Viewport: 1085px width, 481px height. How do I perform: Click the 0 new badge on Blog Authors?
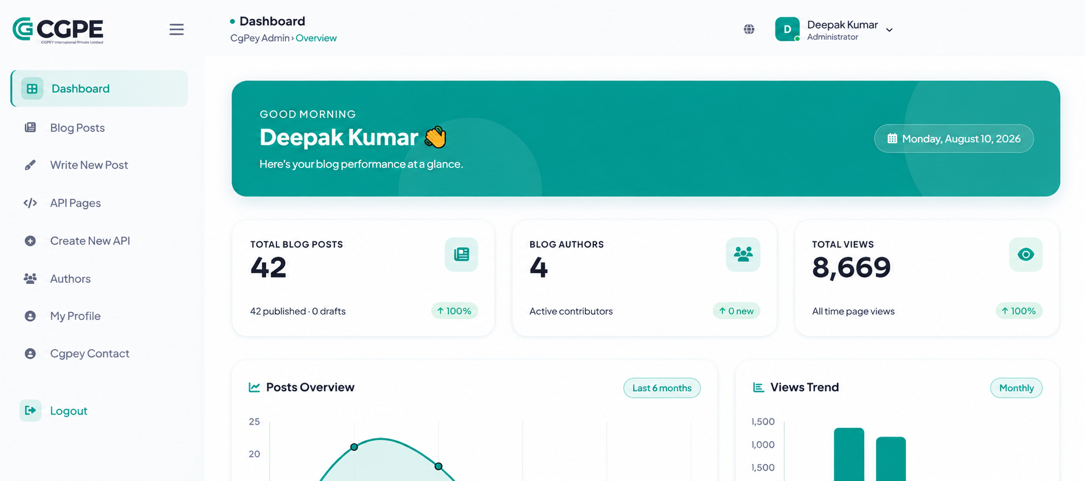(736, 311)
